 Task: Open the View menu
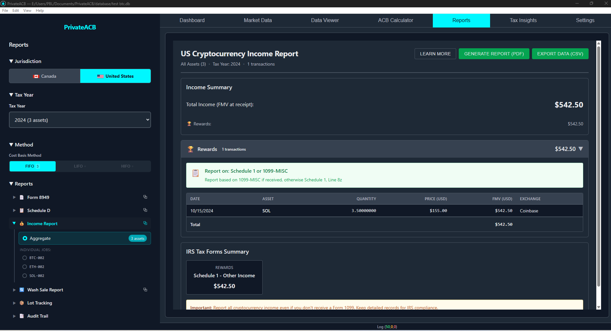tap(27, 11)
